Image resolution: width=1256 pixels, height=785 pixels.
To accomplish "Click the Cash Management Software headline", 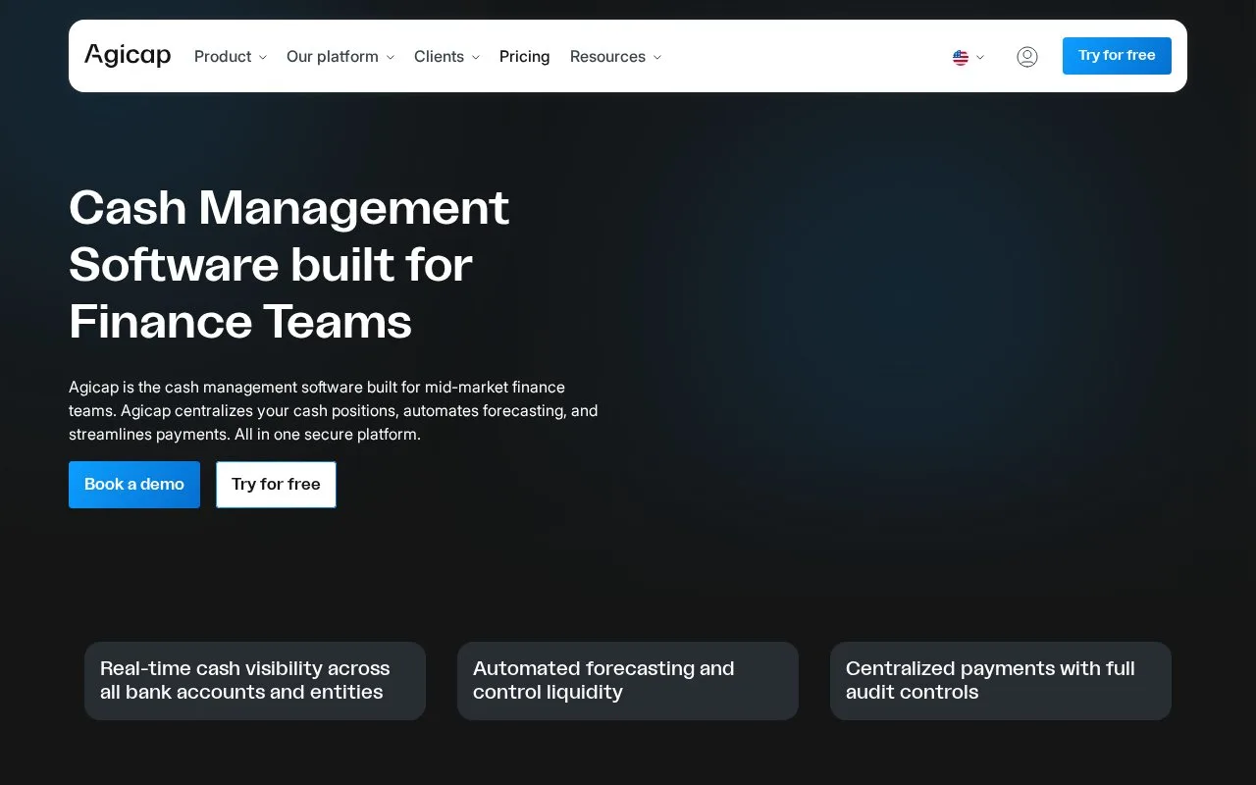I will click(289, 265).
